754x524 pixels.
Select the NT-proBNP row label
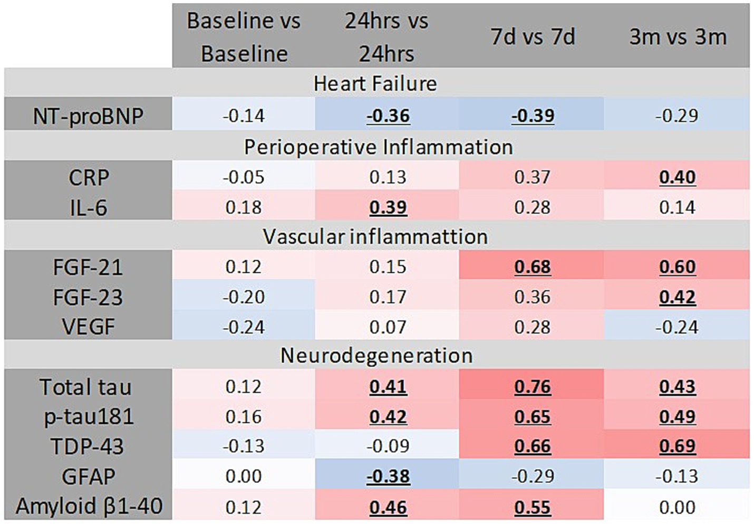coord(88,116)
